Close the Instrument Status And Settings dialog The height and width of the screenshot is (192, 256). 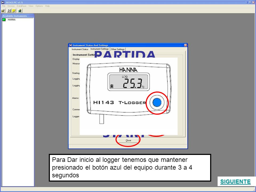tap(186, 45)
